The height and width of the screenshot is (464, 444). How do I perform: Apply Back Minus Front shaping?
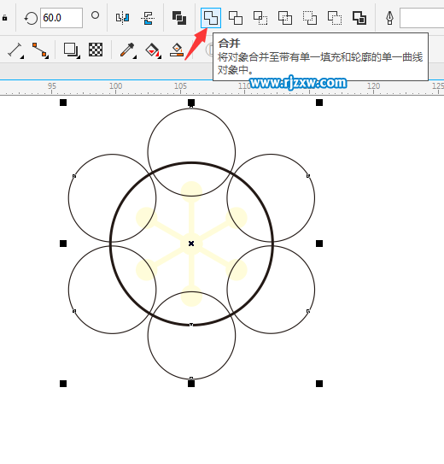pyautogui.click(x=335, y=18)
